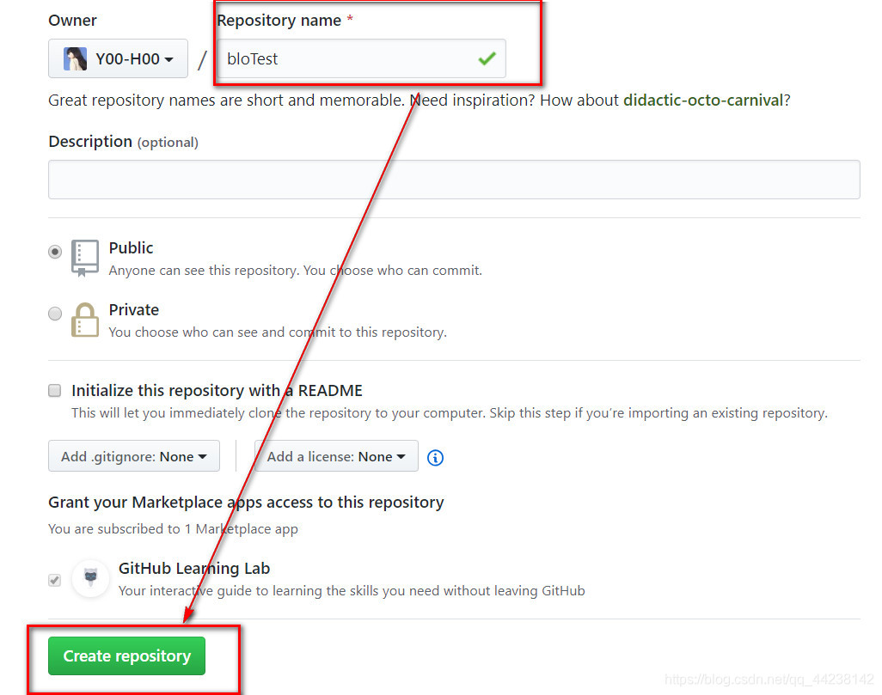
Task: Click the 'Description (optional)' label
Action: click(x=123, y=142)
